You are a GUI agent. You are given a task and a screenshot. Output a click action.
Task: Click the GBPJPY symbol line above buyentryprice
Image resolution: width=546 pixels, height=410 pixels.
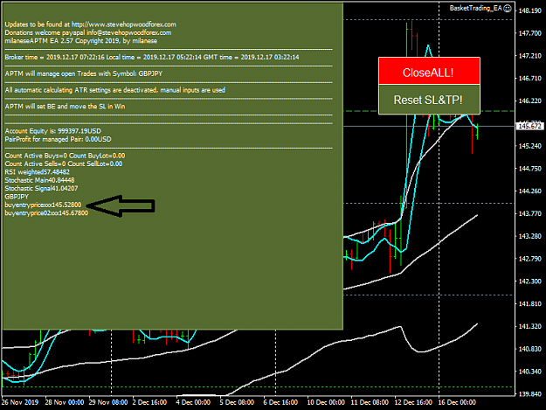click(x=17, y=197)
